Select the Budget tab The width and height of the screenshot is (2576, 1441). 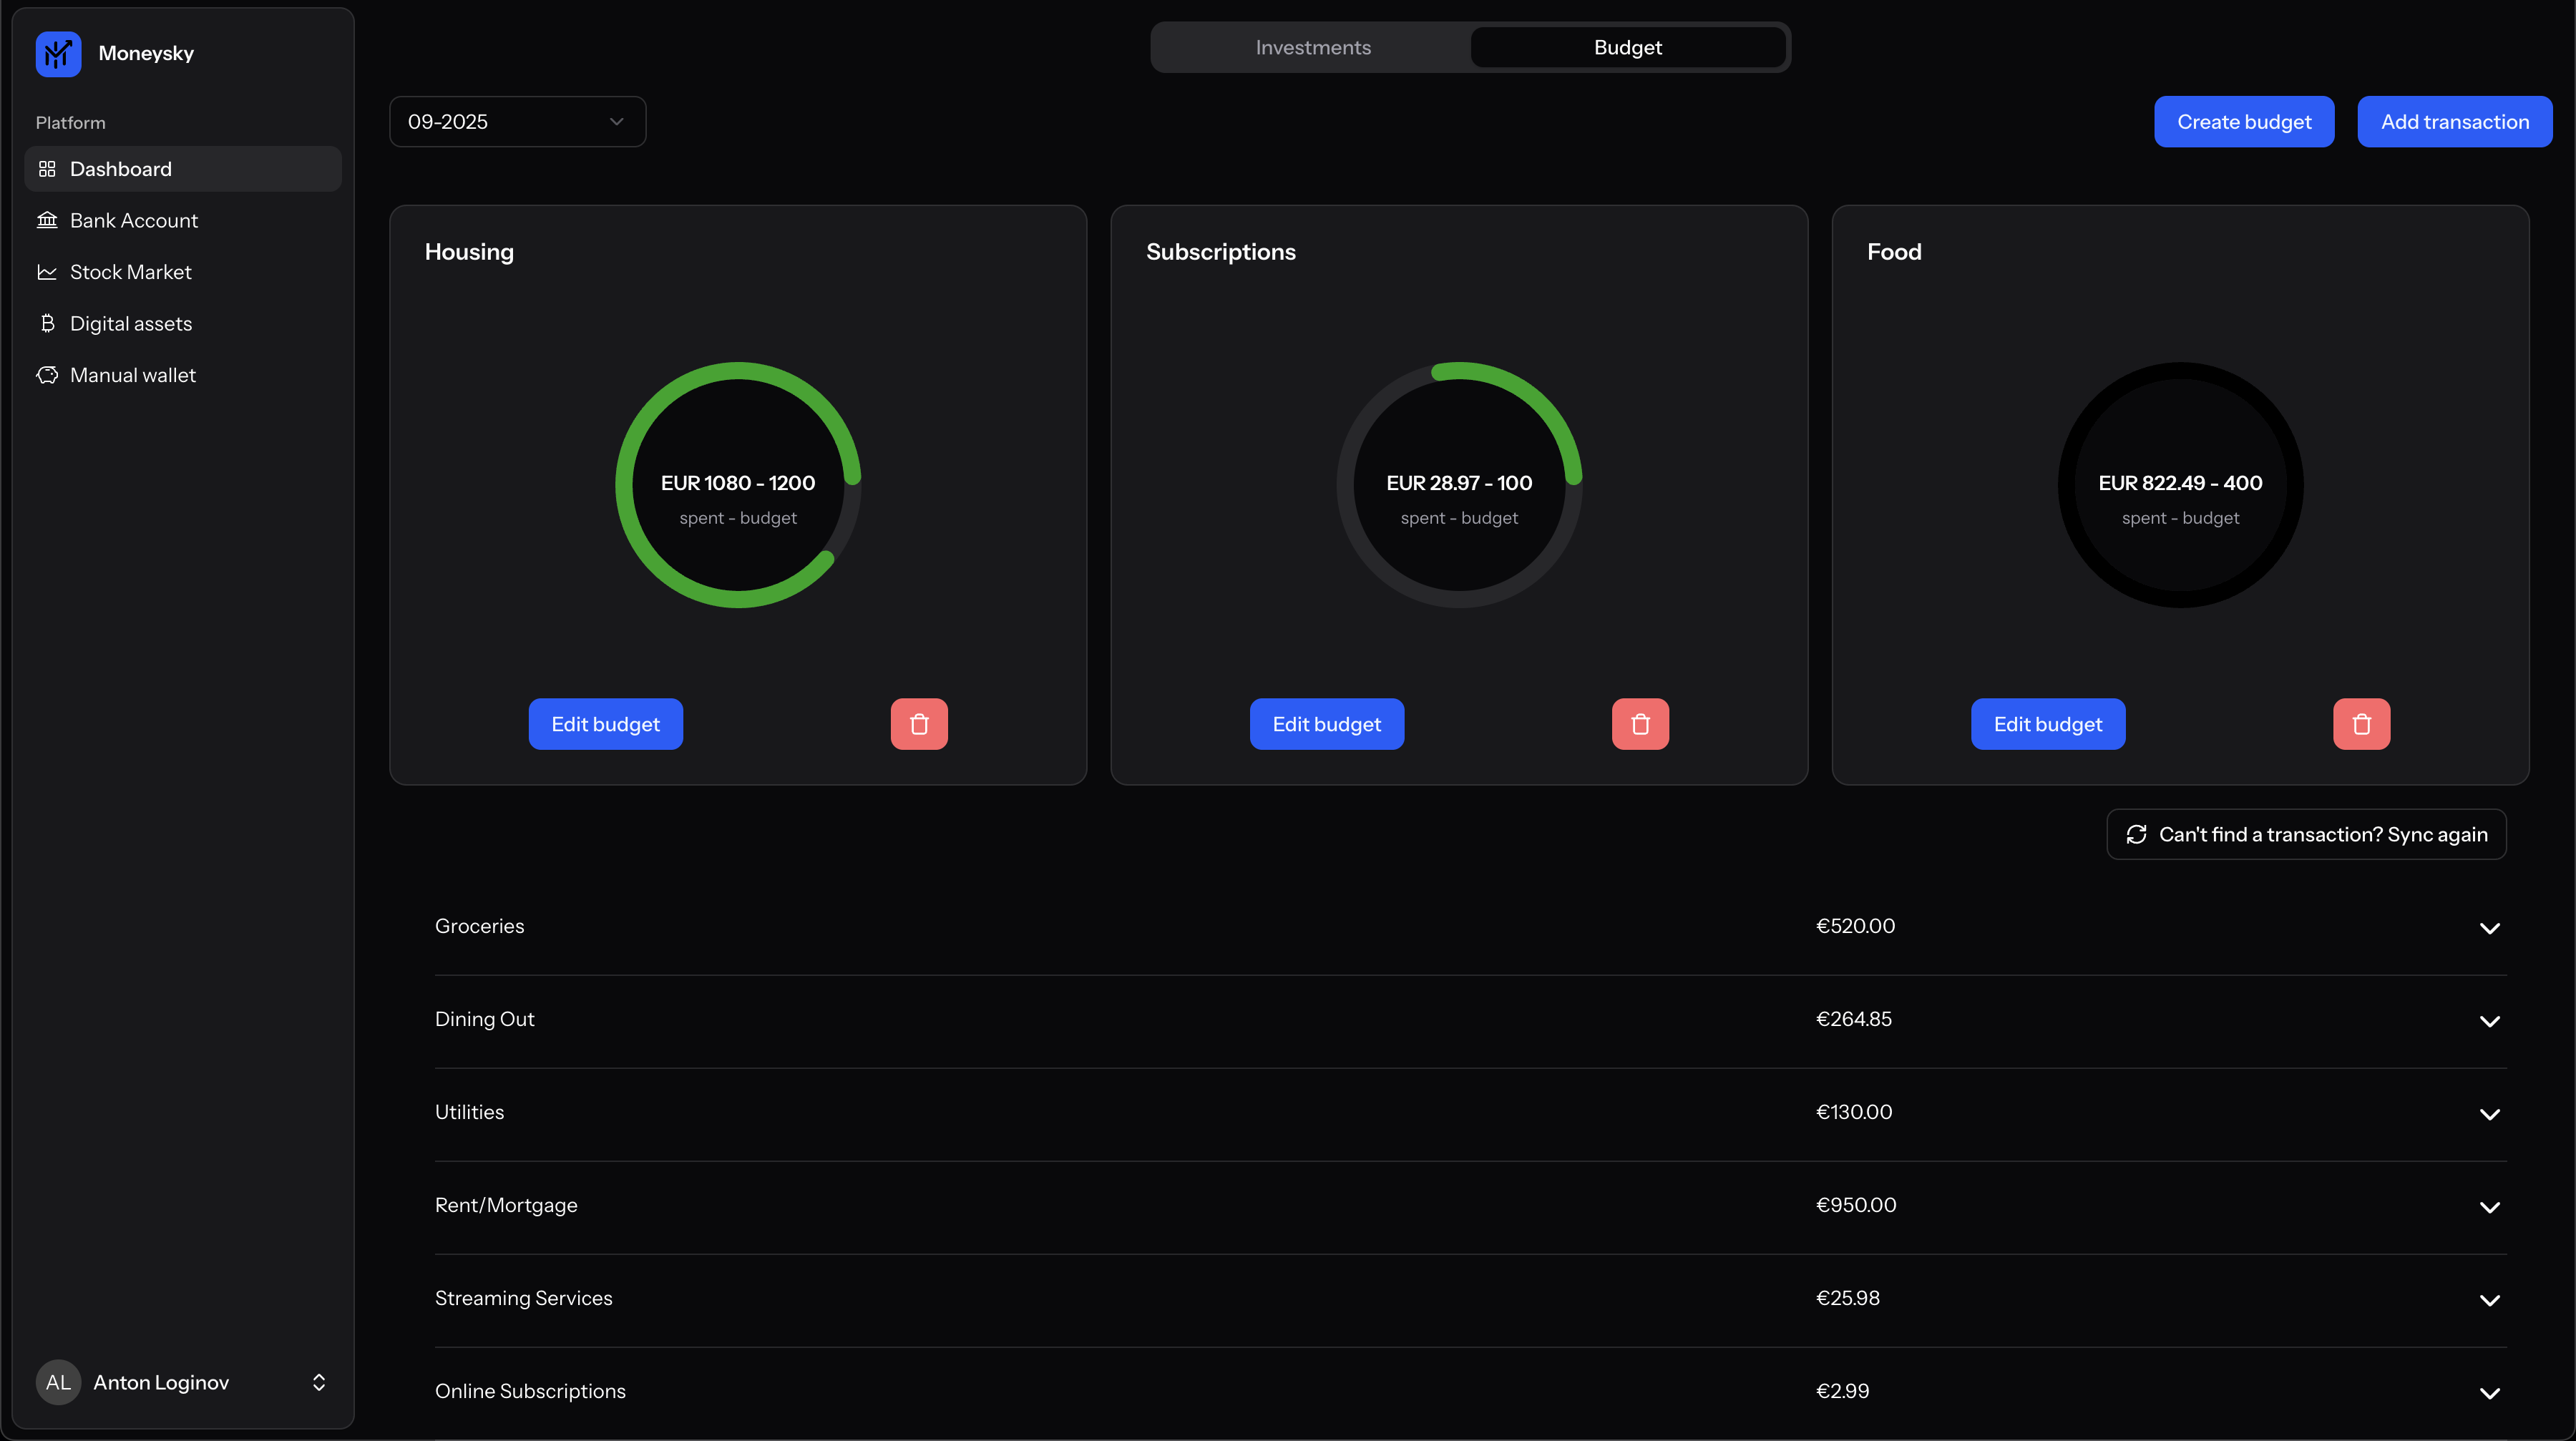pyautogui.click(x=1627, y=48)
